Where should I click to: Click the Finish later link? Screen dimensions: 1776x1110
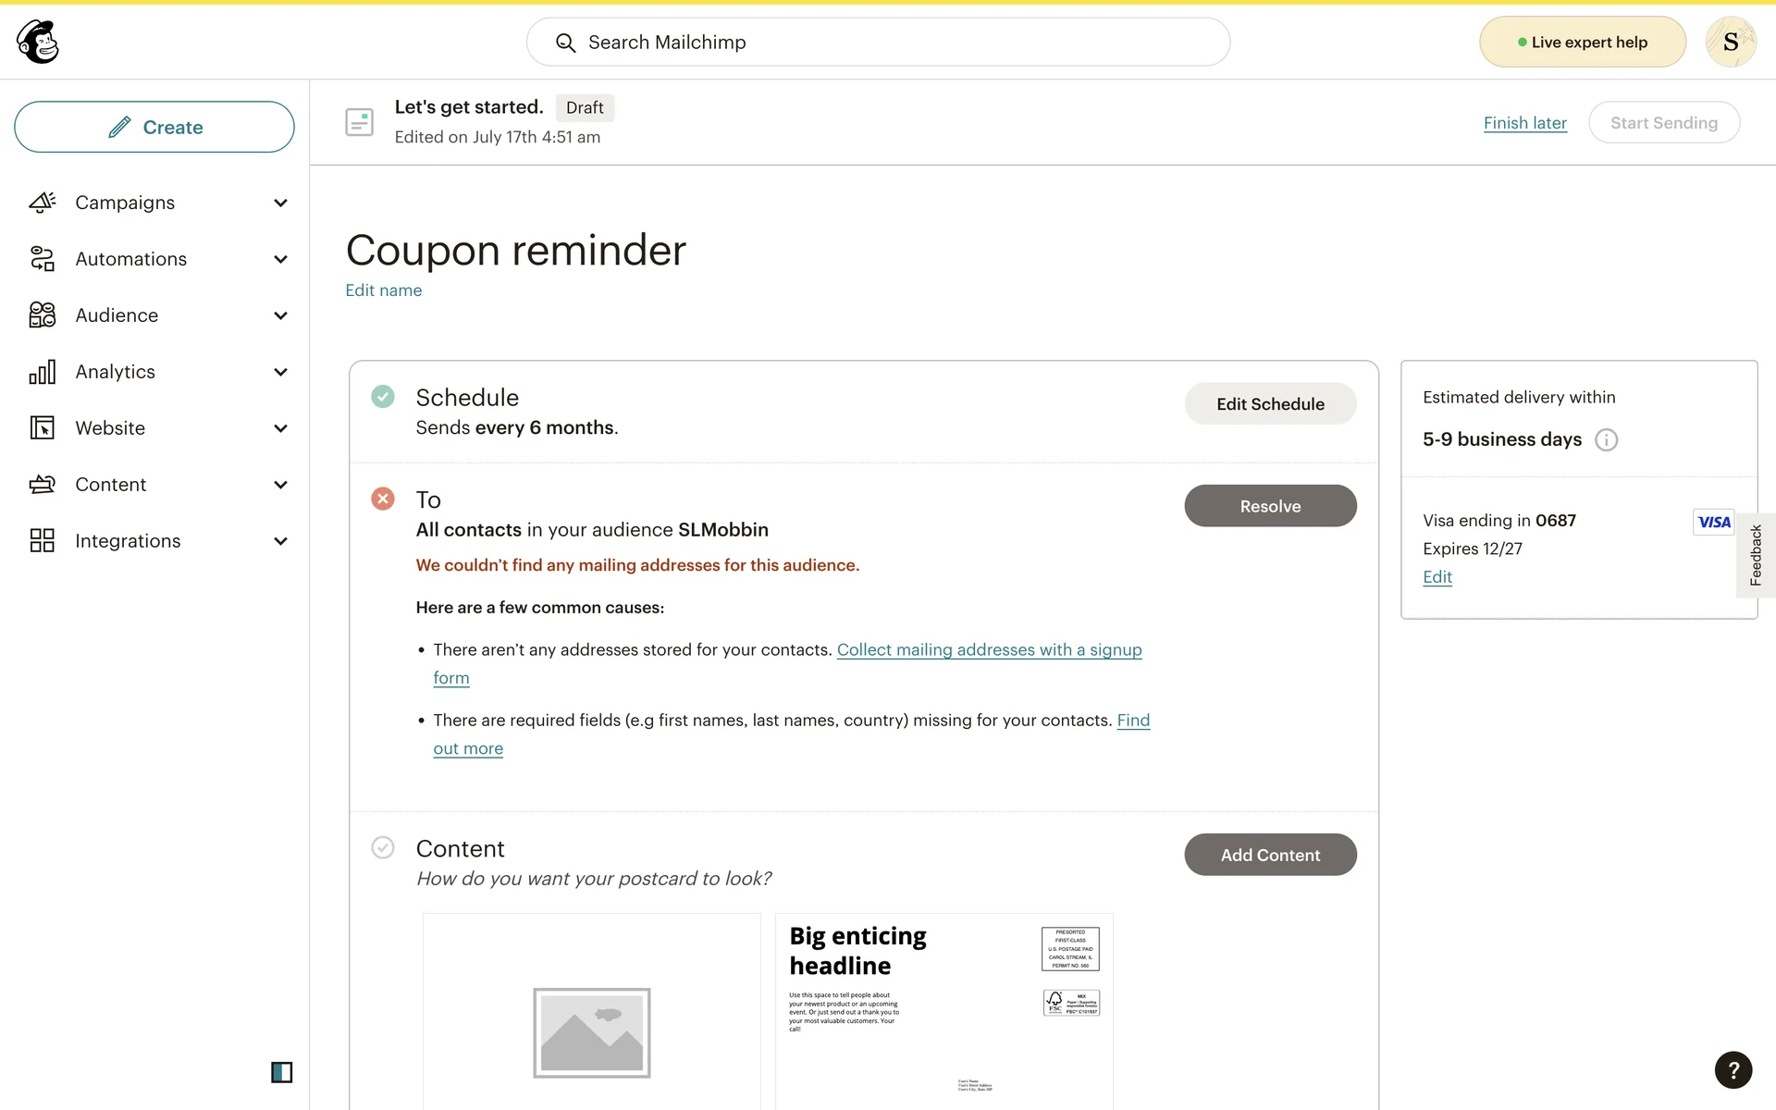click(x=1524, y=123)
